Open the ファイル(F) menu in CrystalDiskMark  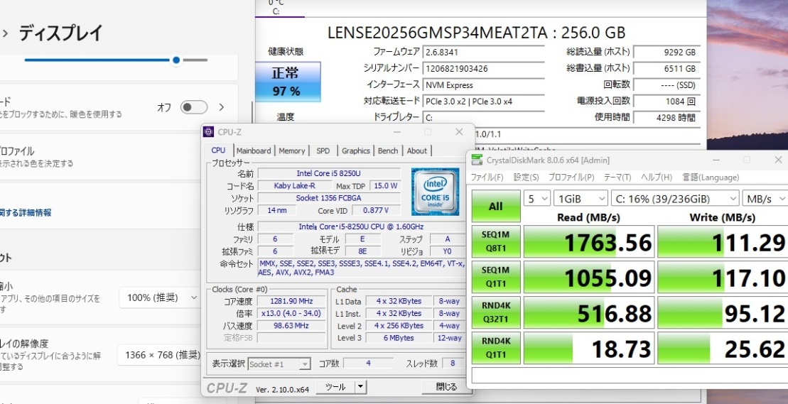(x=487, y=178)
